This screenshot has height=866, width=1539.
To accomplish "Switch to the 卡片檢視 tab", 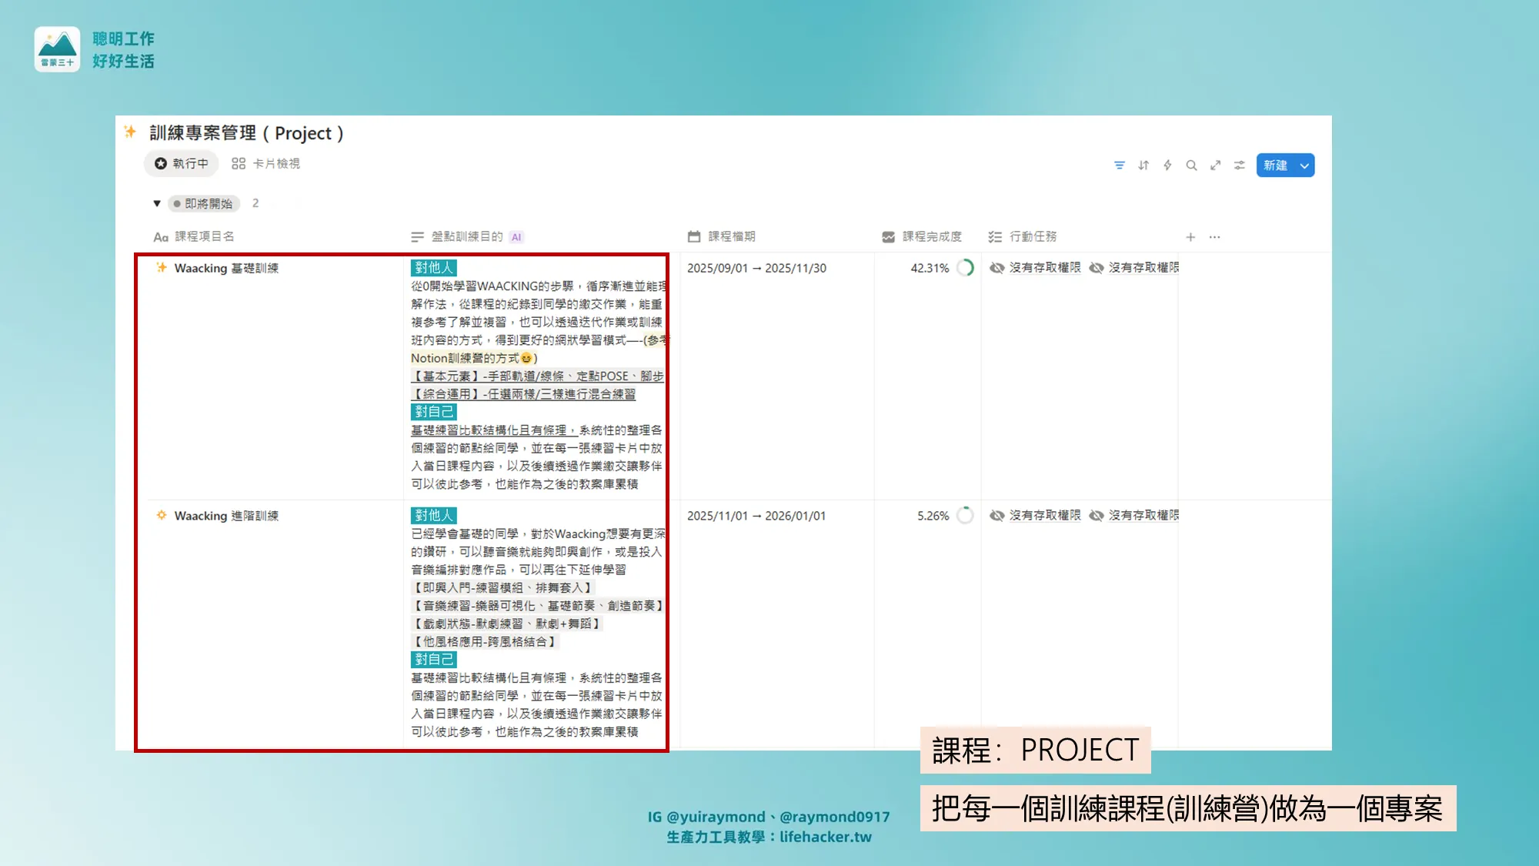I will click(x=266, y=164).
